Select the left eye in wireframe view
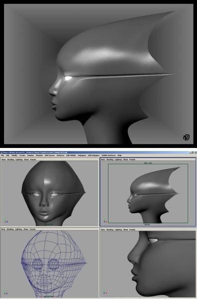 37,264
